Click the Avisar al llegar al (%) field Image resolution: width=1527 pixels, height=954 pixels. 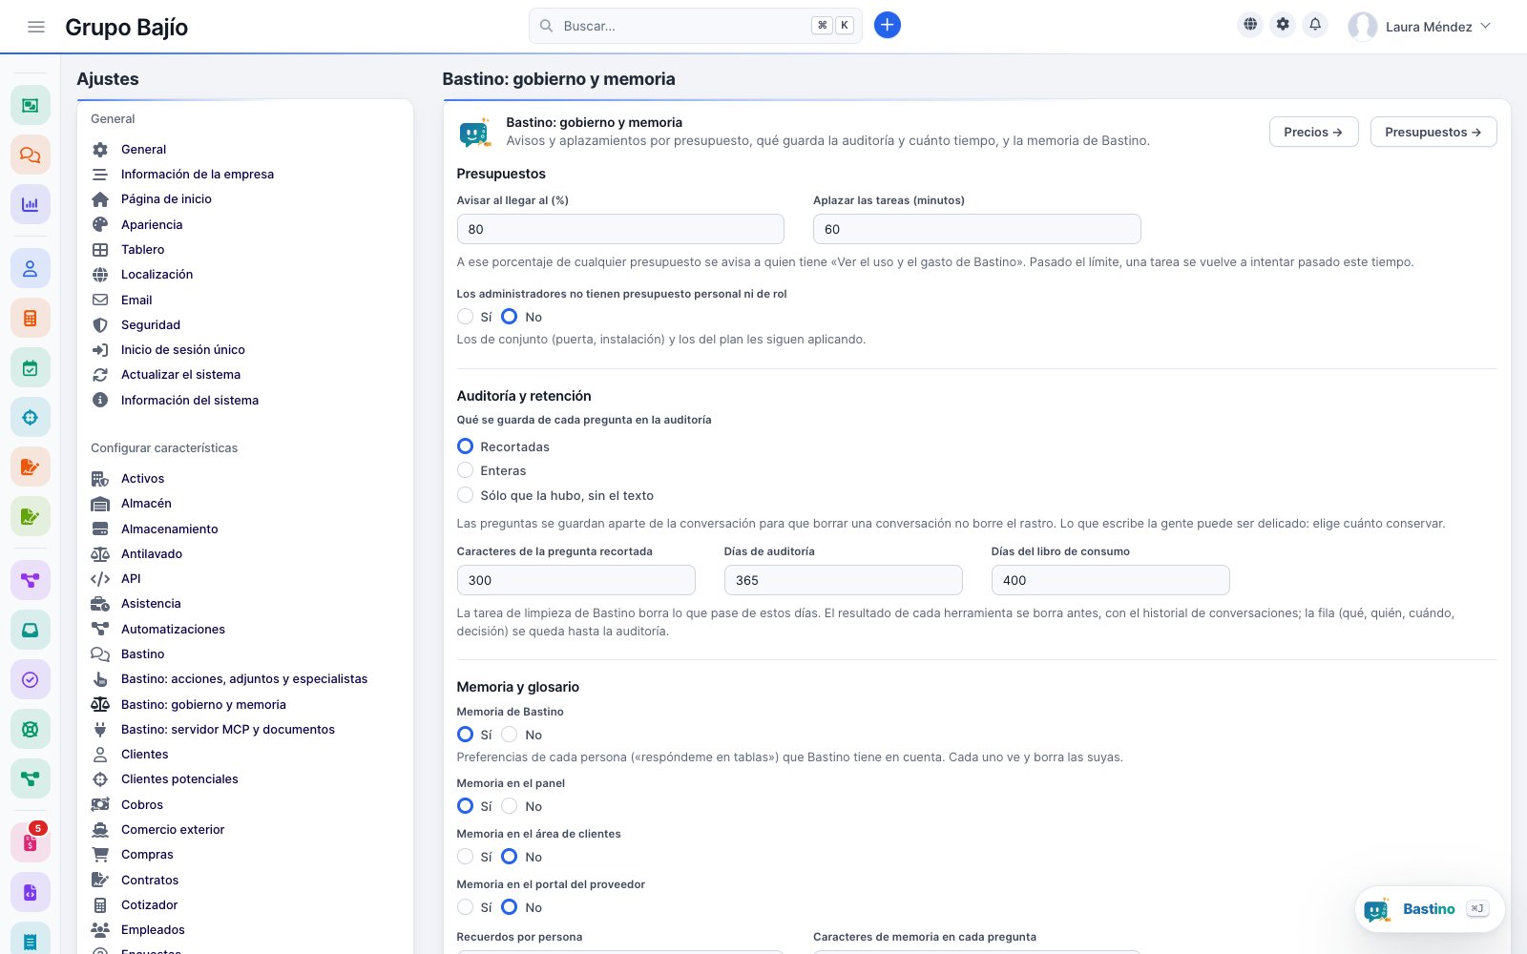[x=620, y=229]
